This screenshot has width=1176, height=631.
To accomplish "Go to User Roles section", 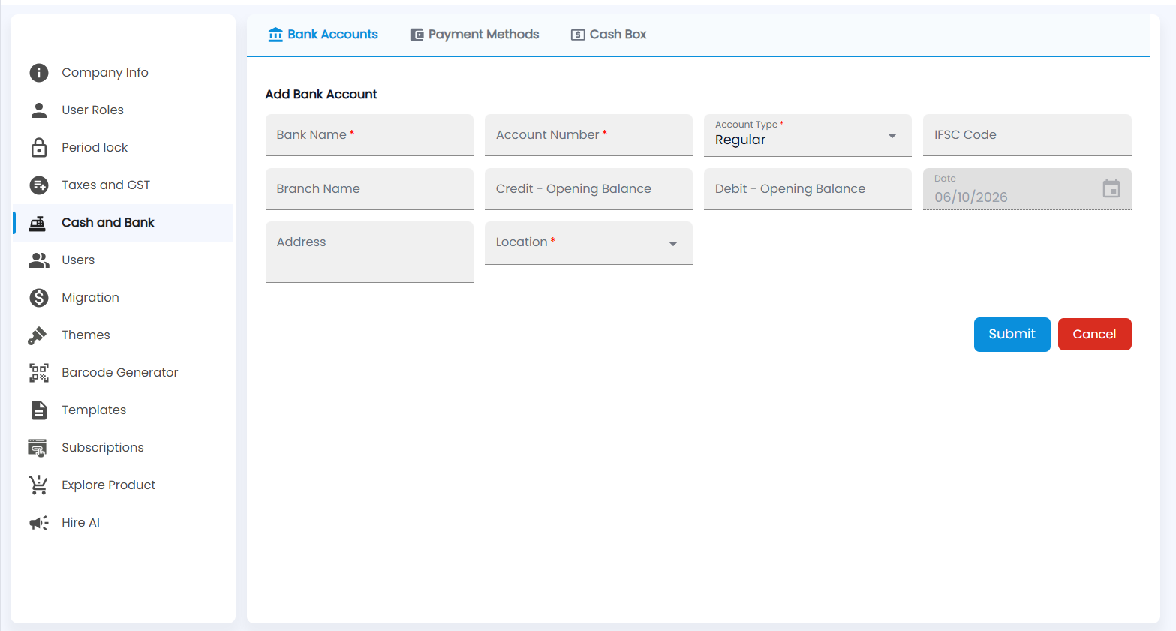I will pyautogui.click(x=123, y=110).
